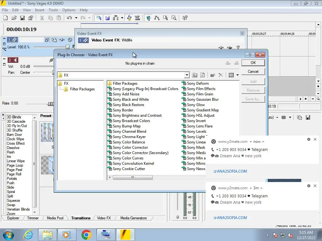Toggle Enable Snapping toolbar button
This screenshot has width=322, height=241.
(x=99, y=18)
